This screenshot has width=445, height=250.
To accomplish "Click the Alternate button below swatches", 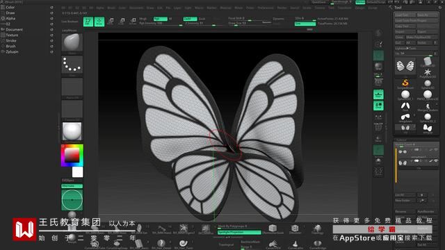I will (x=72, y=186).
